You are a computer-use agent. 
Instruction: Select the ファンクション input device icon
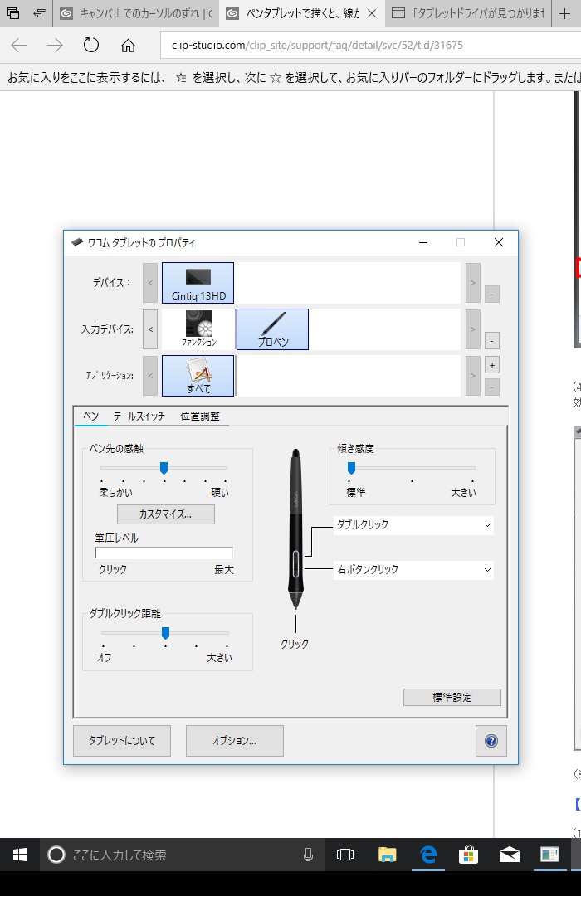click(199, 329)
